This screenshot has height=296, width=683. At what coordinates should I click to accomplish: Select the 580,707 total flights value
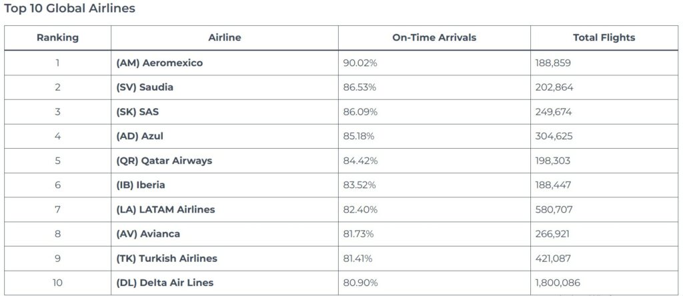553,209
